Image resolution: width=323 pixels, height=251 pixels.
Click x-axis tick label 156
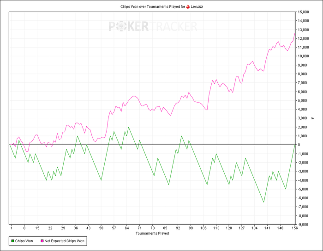coord(295,228)
